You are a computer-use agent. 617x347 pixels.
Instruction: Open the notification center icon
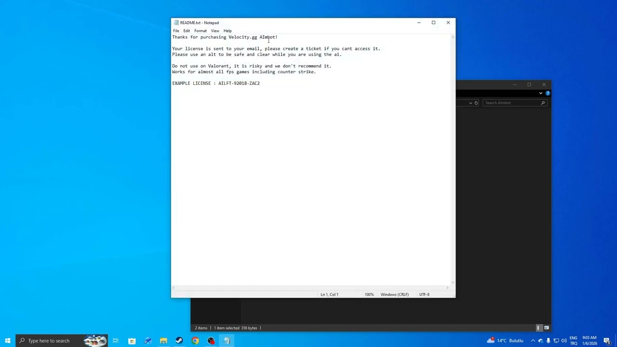coord(607,341)
